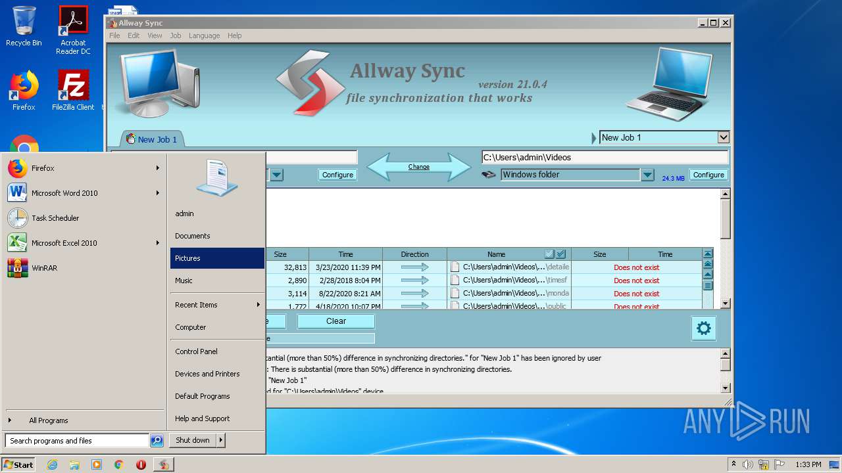Click the file icon of the \timesf row

coord(455,281)
